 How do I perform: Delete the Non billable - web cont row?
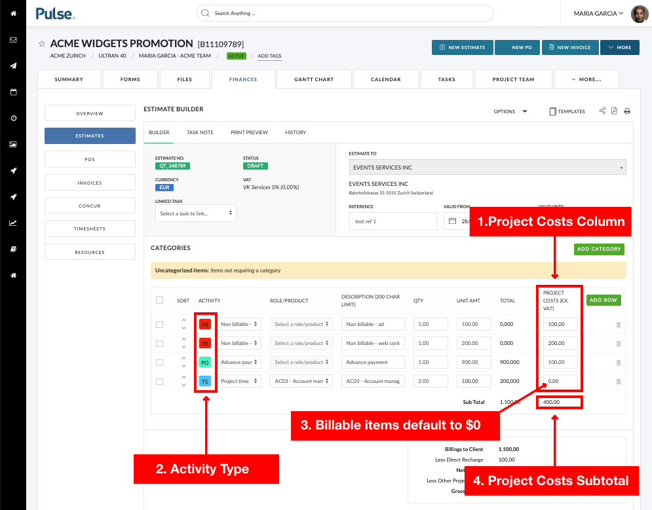[619, 344]
